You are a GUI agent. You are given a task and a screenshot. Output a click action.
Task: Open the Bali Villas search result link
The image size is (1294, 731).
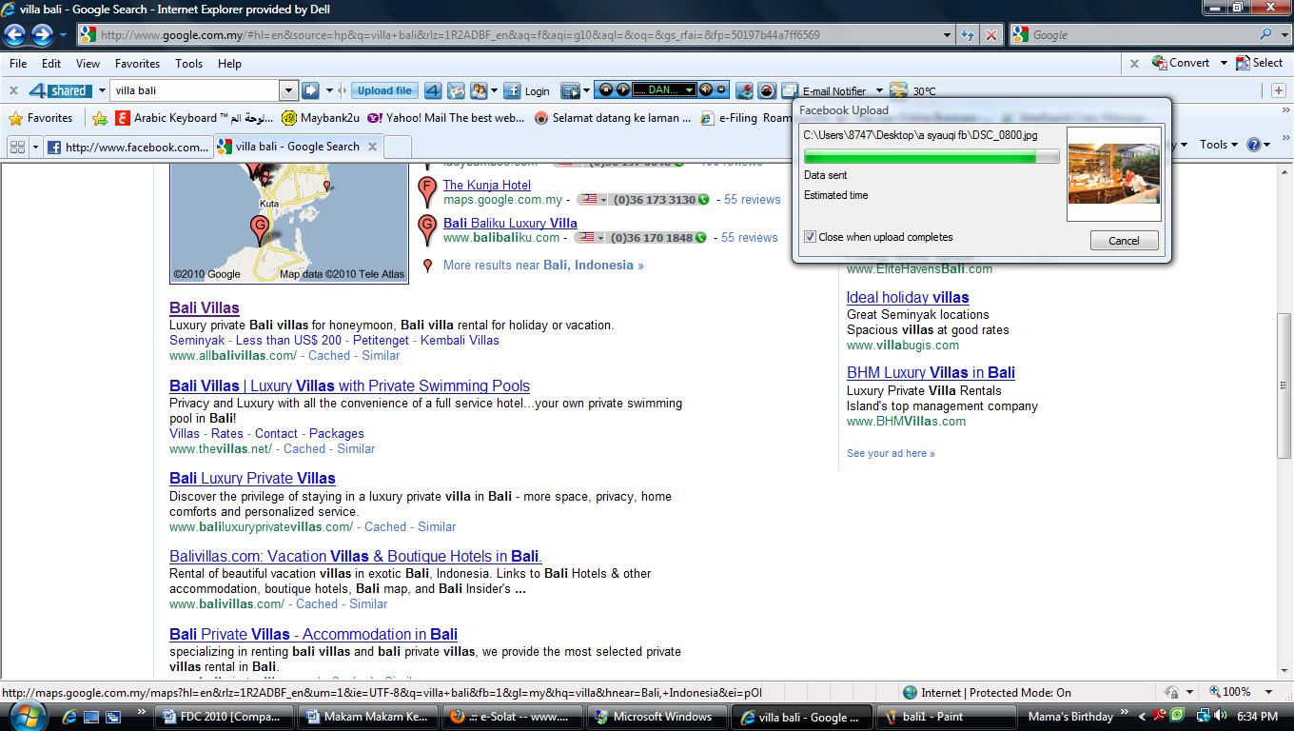[205, 308]
